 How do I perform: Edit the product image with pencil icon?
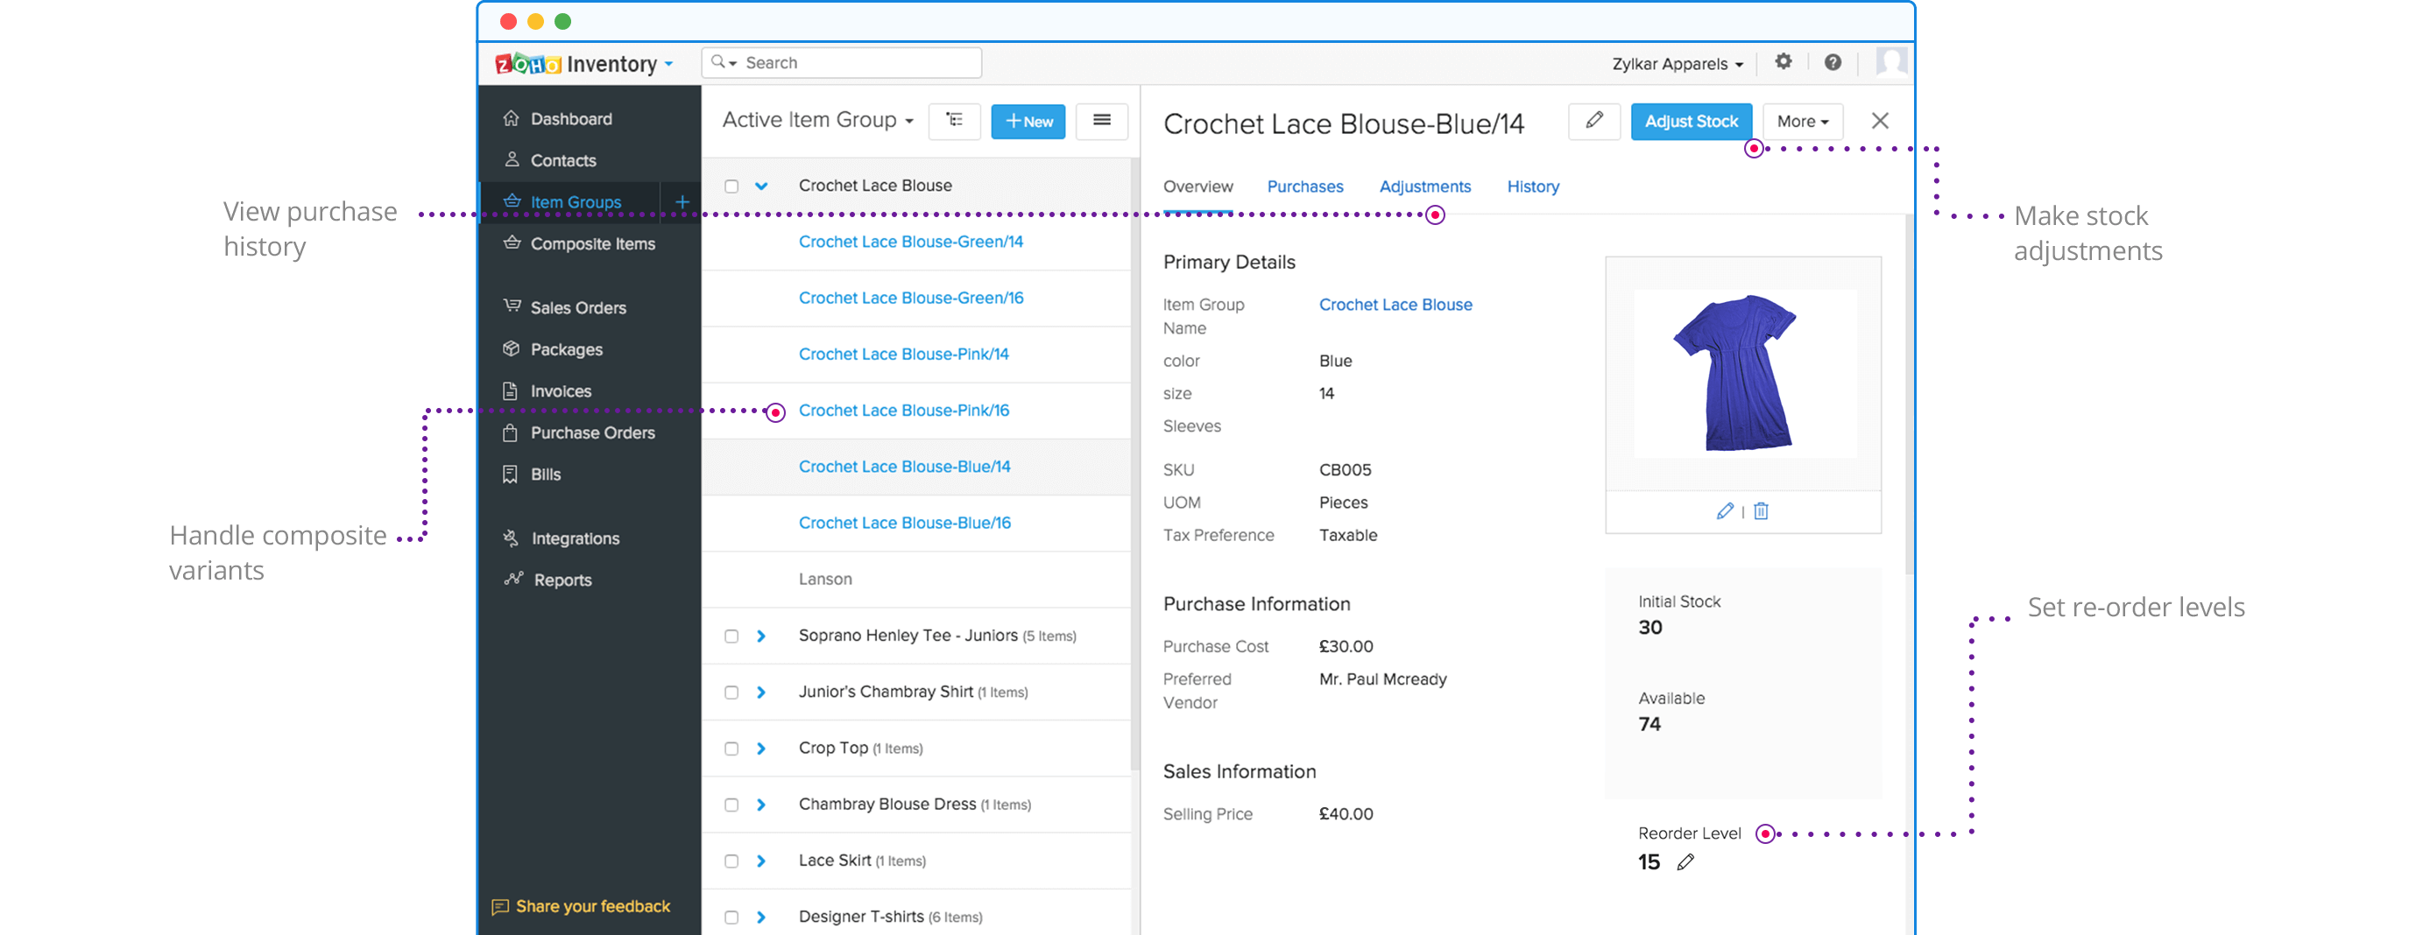tap(1725, 511)
